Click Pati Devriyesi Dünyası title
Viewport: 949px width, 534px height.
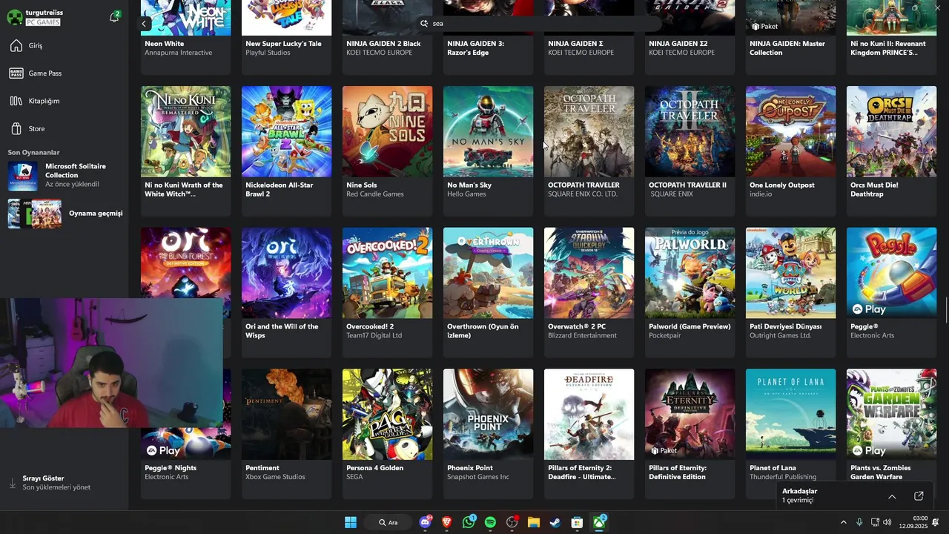pos(786,327)
